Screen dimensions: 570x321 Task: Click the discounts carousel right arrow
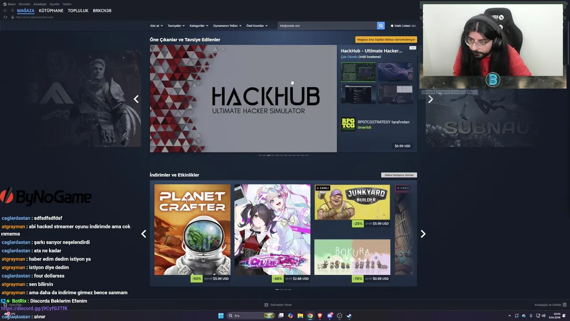[x=423, y=234]
